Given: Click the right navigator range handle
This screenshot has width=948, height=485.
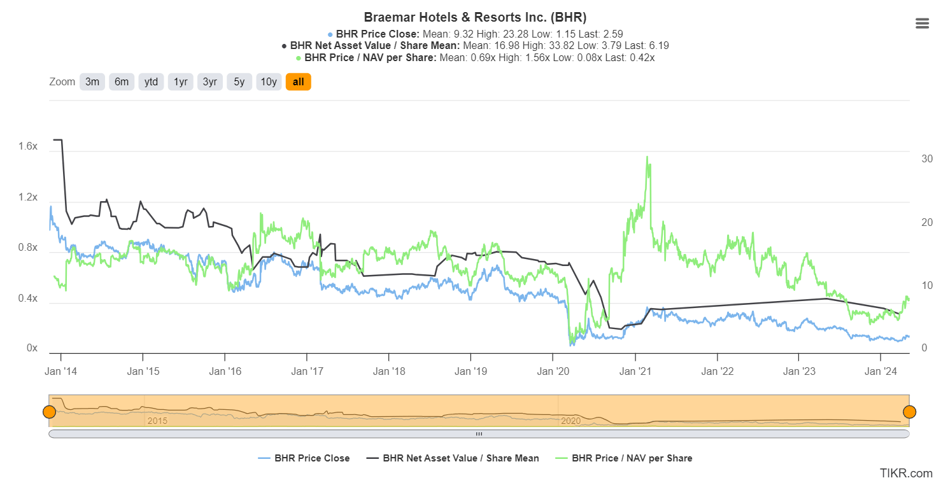Looking at the screenshot, I should click(x=909, y=412).
